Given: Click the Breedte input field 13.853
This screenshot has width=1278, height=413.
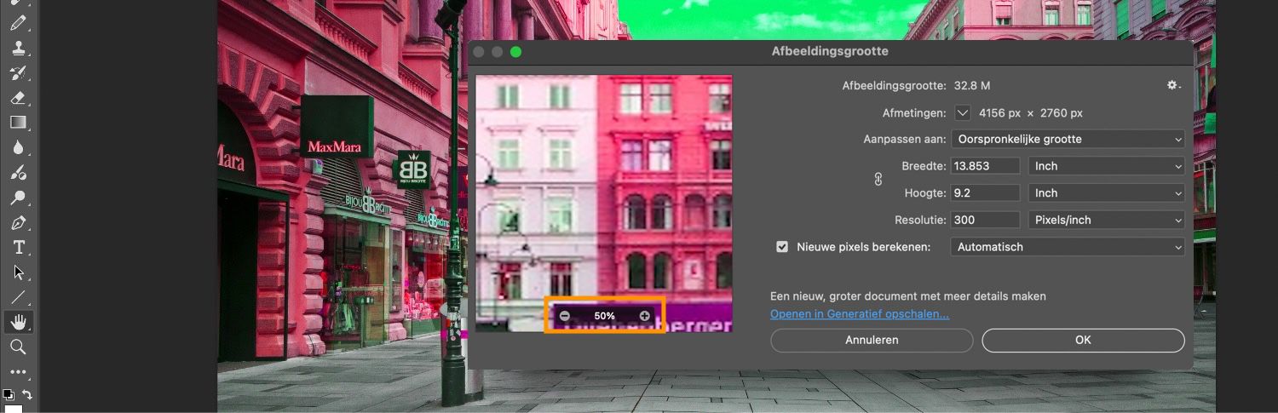Looking at the screenshot, I should (986, 166).
